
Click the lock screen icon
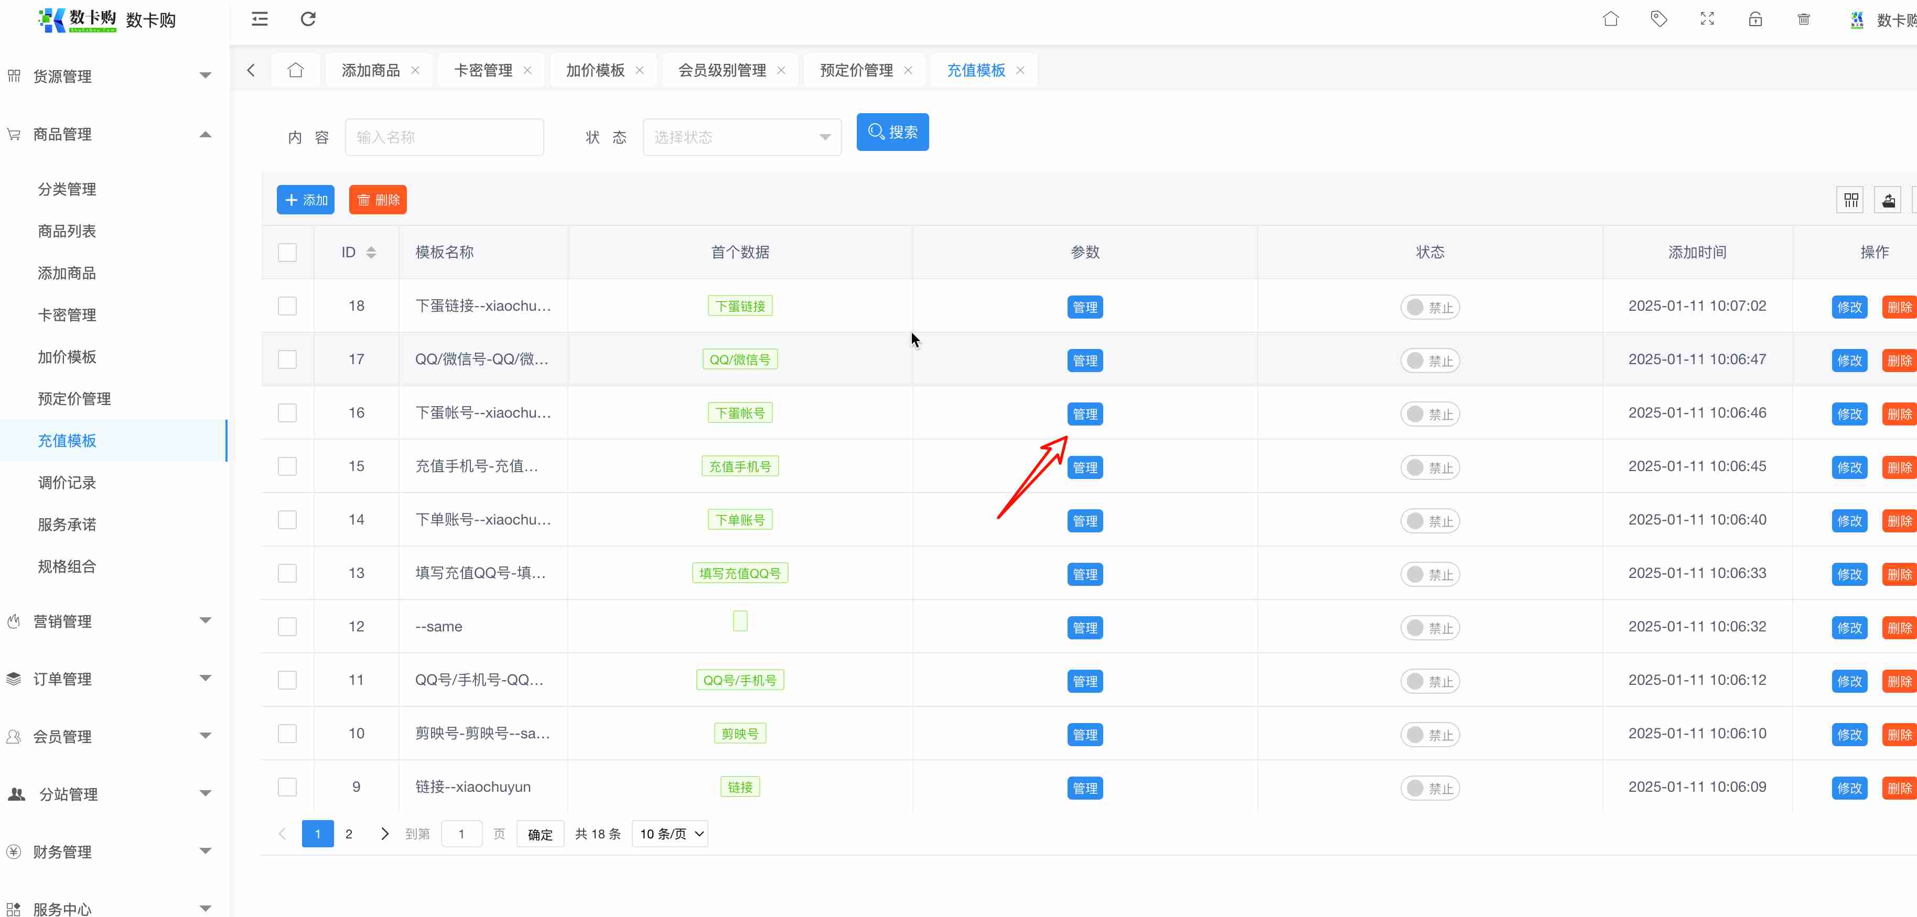(x=1756, y=19)
